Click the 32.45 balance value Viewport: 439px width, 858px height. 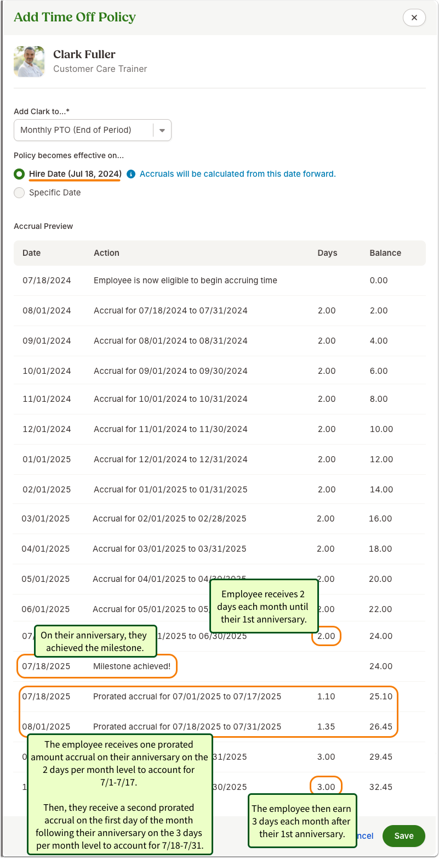(380, 787)
